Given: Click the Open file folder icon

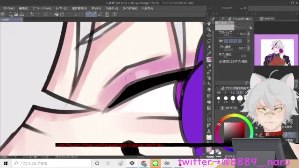Looking at the screenshot, I should point(16,14).
